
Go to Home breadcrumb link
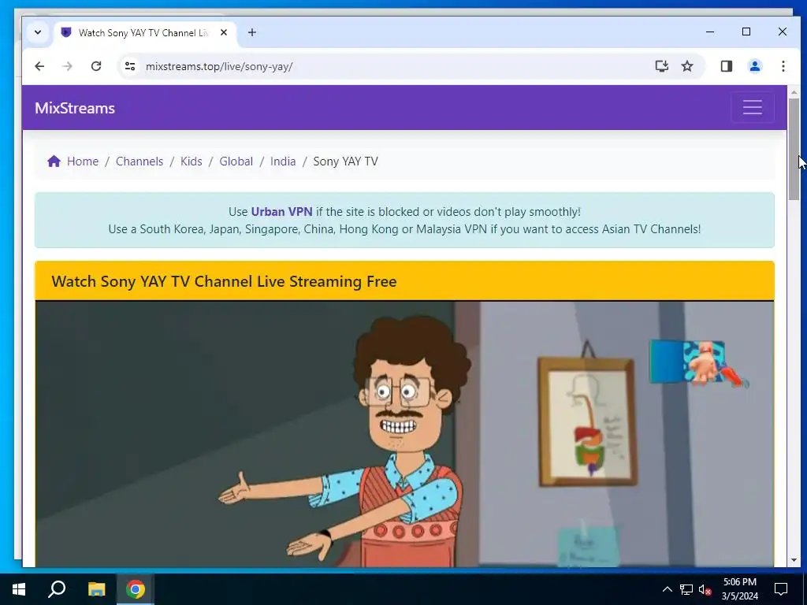(x=82, y=161)
